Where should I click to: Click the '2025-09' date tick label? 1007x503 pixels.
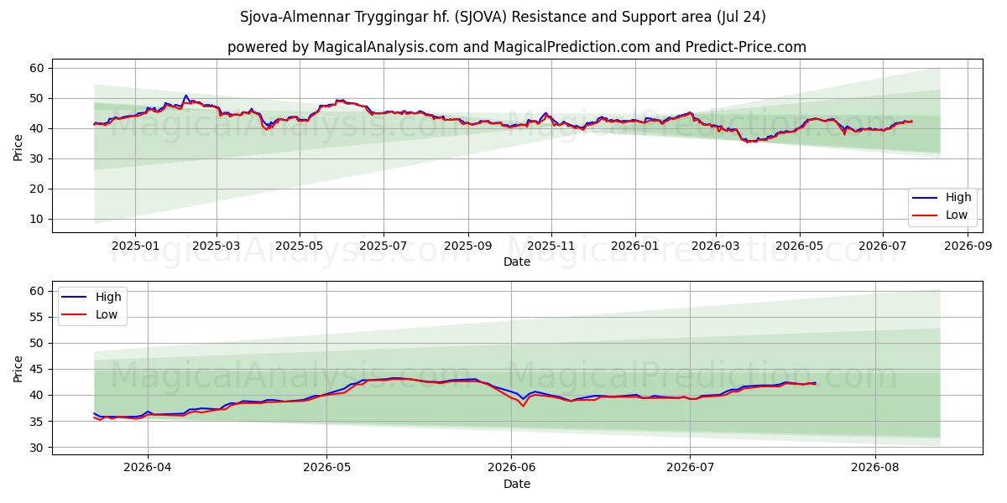468,246
